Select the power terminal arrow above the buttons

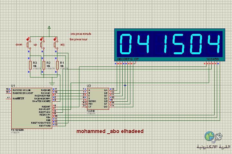pos(49,27)
